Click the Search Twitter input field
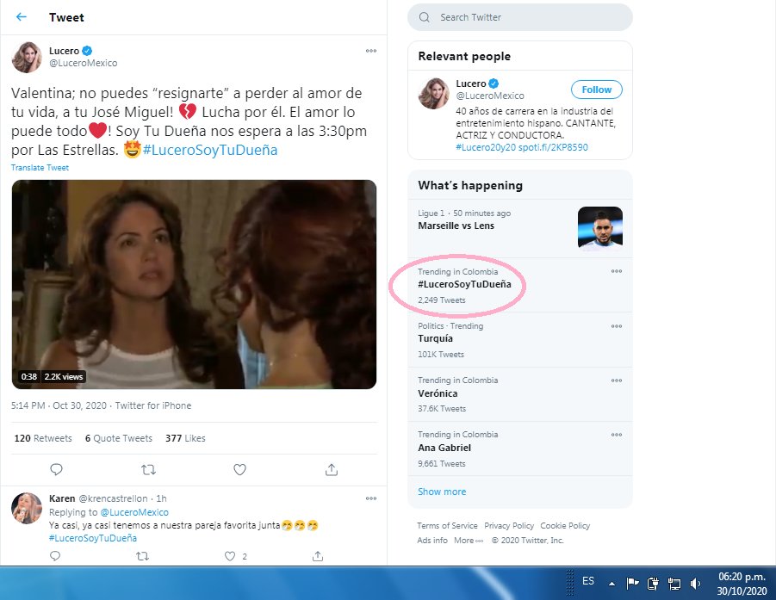 519,17
